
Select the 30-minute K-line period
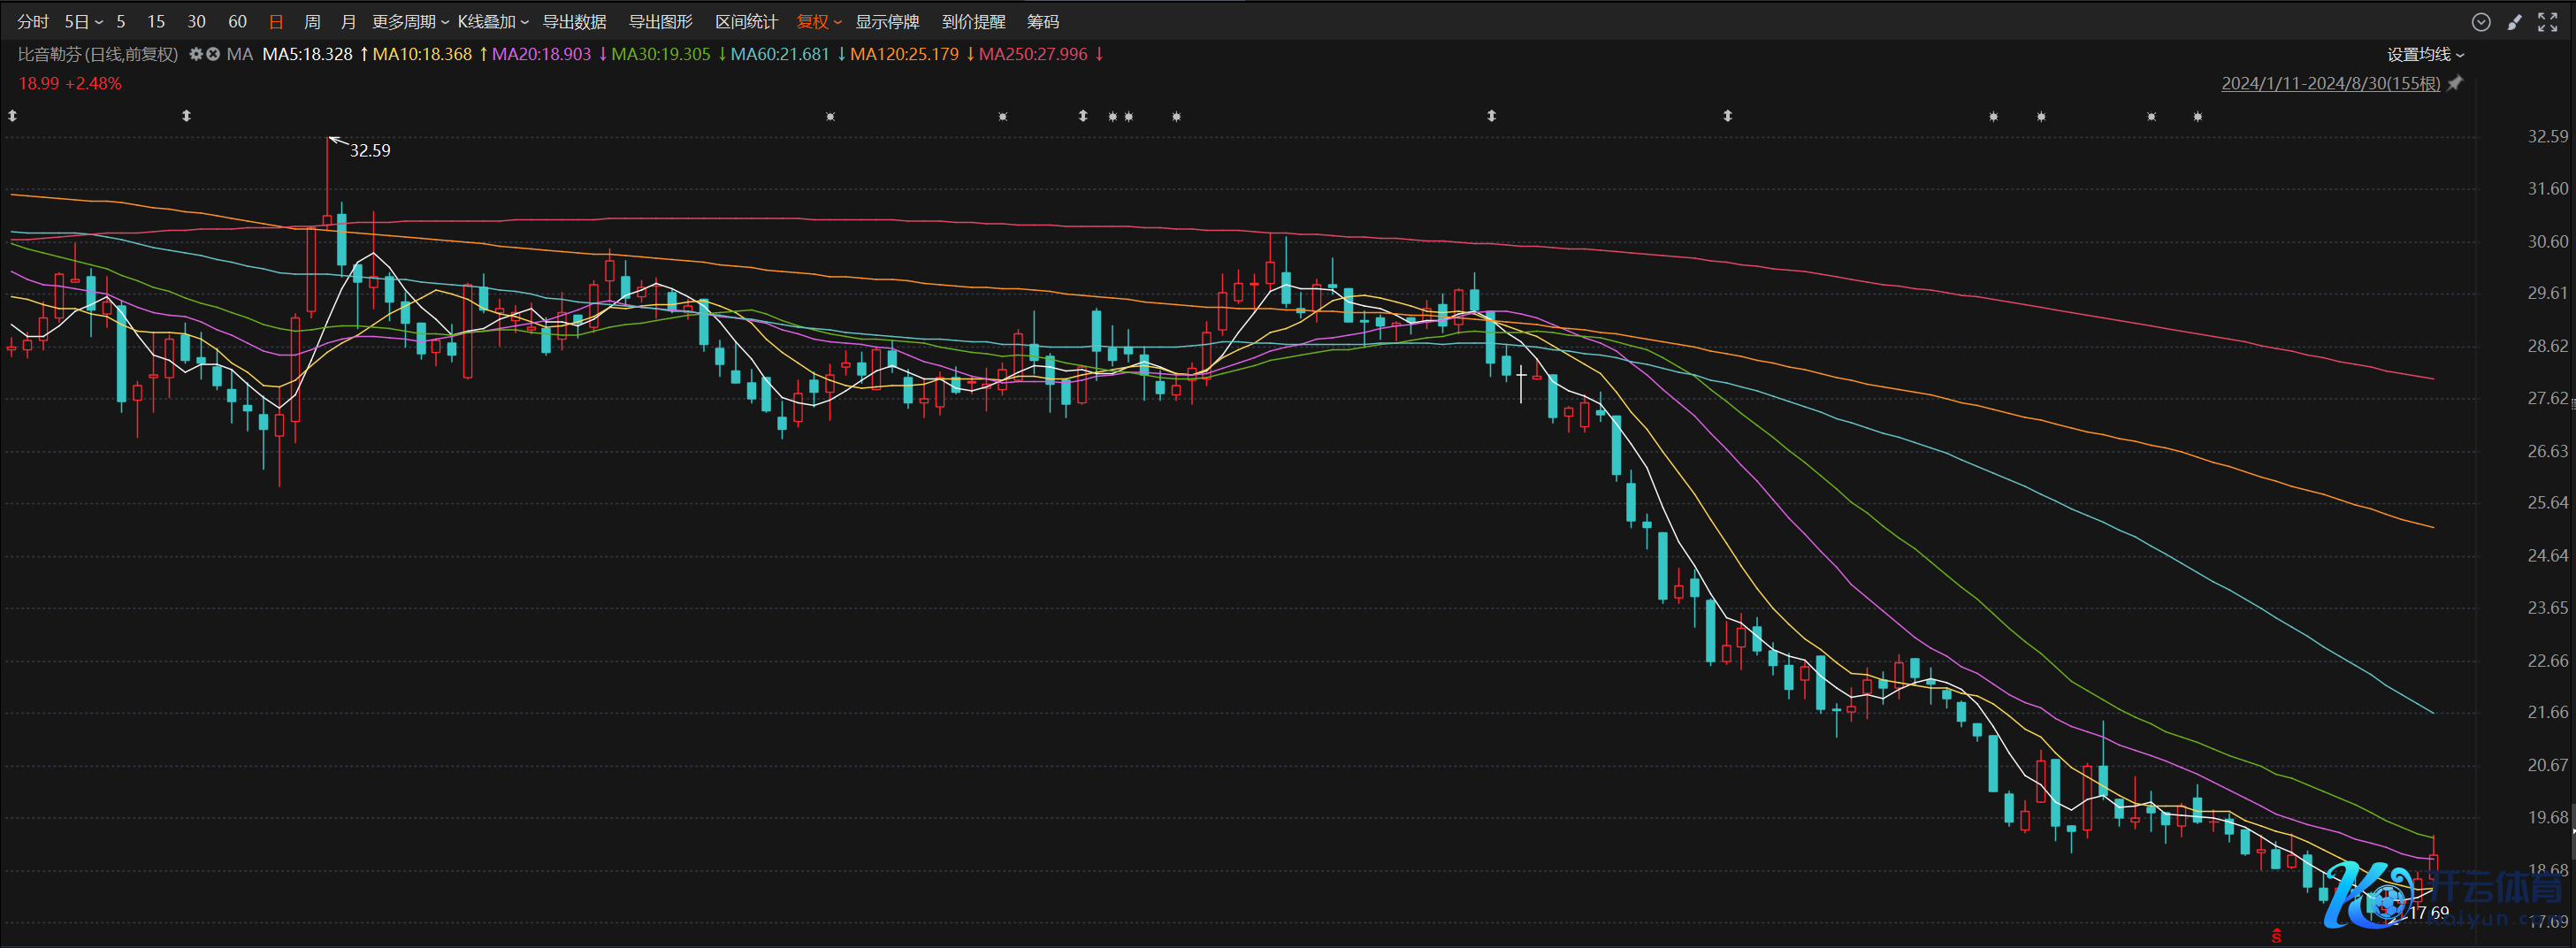[197, 22]
